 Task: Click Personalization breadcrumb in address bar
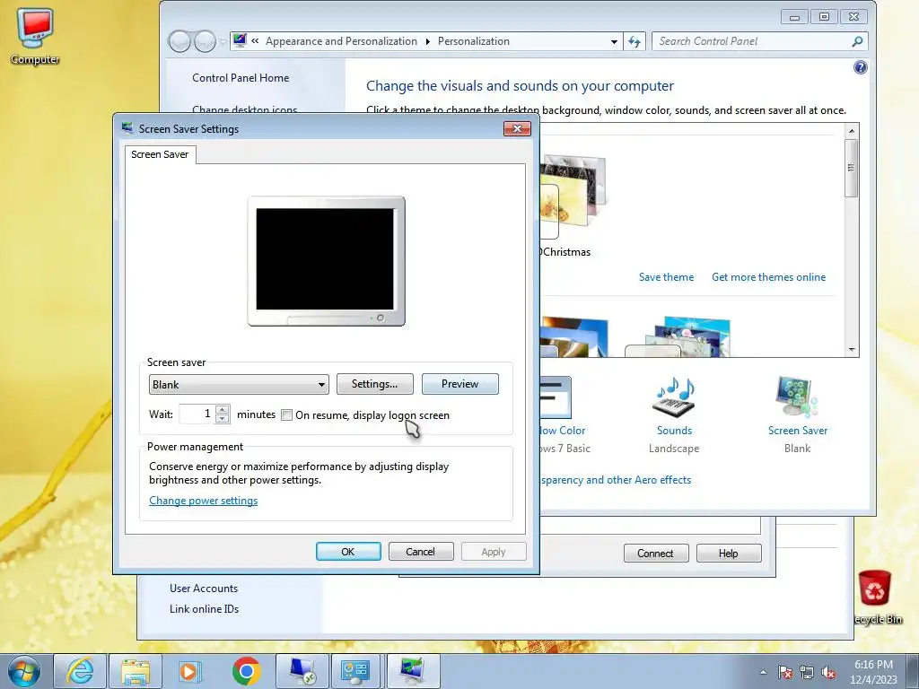point(474,41)
